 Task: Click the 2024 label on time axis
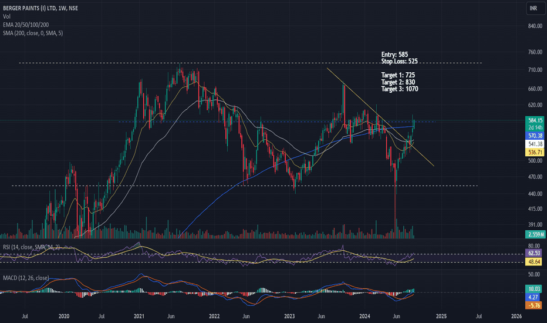click(x=364, y=317)
